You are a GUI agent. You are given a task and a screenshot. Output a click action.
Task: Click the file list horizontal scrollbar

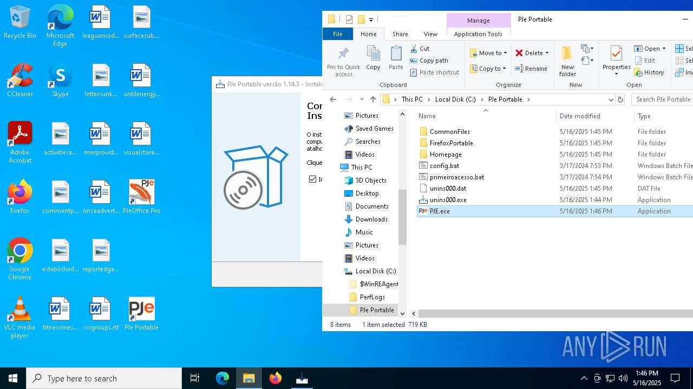555,313
